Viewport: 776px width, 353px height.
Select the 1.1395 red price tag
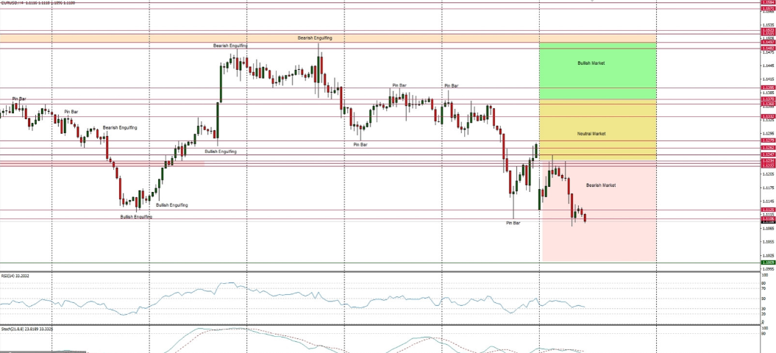tap(767, 88)
